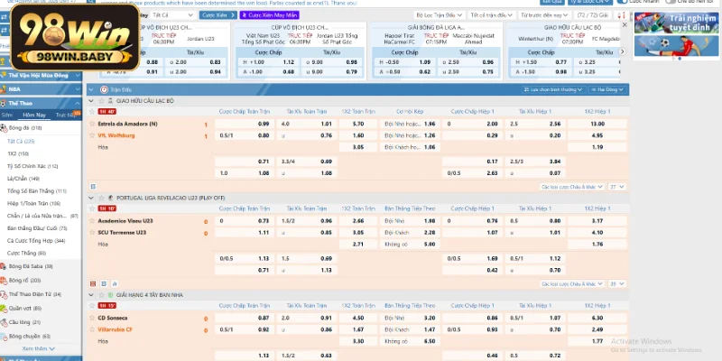
Task: Open statistics icon under Estrela da Amadora match
Action: pyautogui.click(x=93, y=187)
